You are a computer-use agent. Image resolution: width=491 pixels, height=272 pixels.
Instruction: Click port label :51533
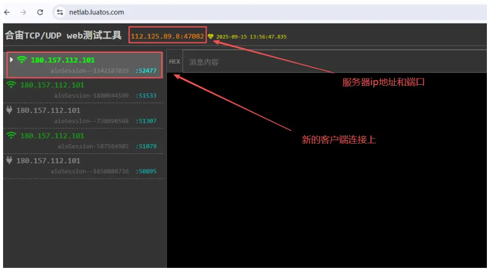(146, 95)
